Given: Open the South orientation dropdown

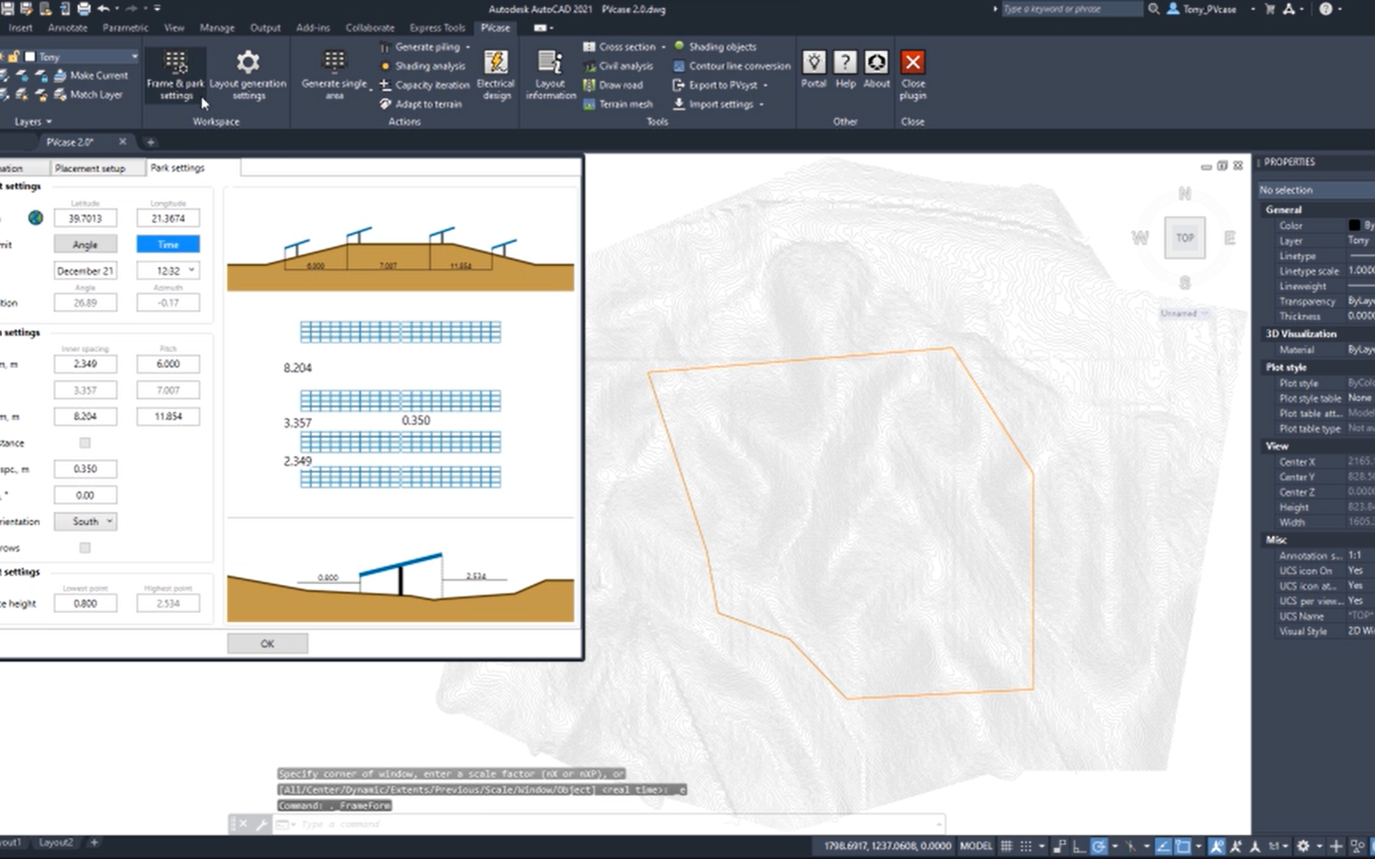Looking at the screenshot, I should point(85,521).
